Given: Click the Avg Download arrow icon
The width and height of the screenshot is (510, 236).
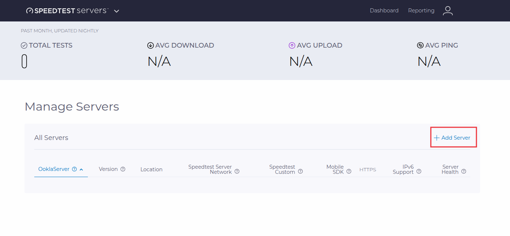Looking at the screenshot, I should pyautogui.click(x=150, y=45).
